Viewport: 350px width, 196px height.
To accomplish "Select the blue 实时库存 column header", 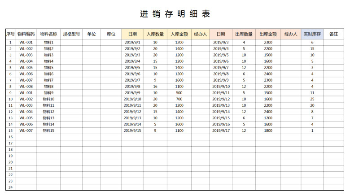I will 312,34.
